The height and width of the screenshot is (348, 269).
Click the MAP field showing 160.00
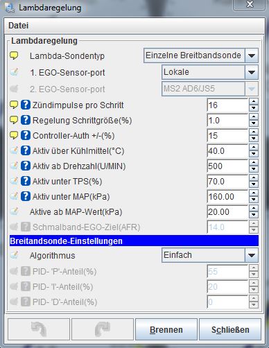[227, 197]
